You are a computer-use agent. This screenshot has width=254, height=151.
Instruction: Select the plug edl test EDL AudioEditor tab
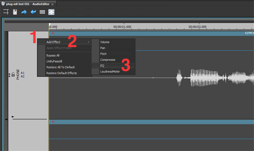click(x=28, y=4)
